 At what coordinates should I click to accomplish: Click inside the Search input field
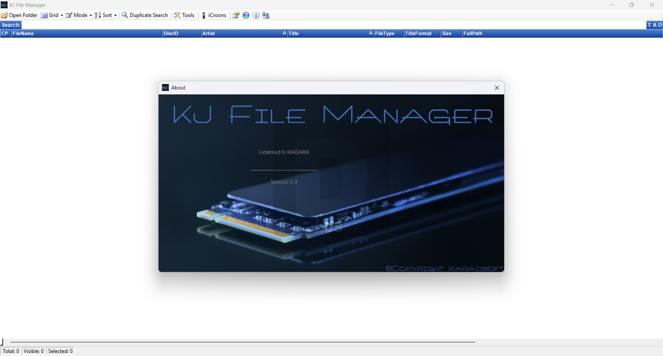click(334, 25)
